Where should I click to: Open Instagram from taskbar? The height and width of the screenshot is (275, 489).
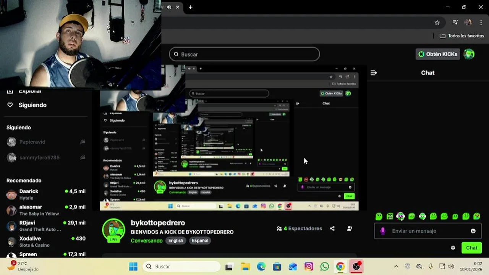pyautogui.click(x=309, y=267)
